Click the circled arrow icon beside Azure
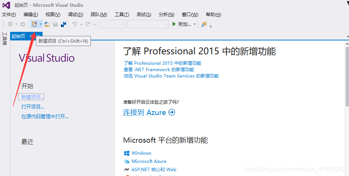 [x=172, y=112]
